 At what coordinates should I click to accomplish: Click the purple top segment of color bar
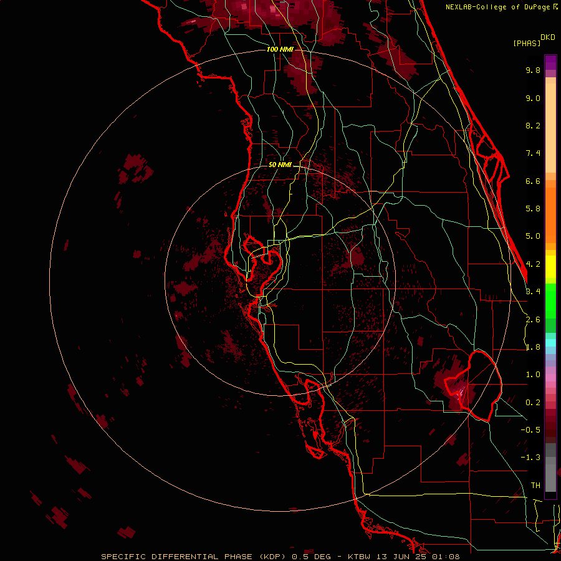click(550, 62)
